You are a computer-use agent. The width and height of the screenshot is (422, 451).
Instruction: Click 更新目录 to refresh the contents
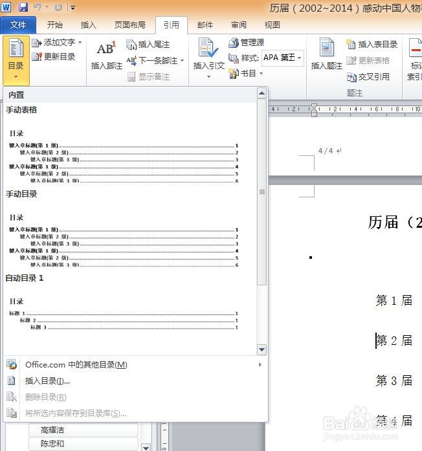click(54, 57)
